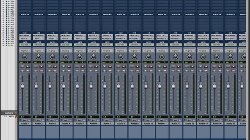Click the volume fader on Audio 1

23,85
